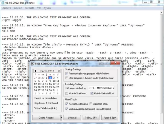Select day 15 in the calendar

46,84
